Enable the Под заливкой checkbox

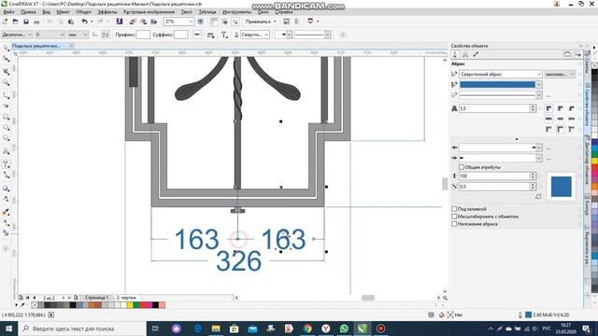[x=454, y=209]
